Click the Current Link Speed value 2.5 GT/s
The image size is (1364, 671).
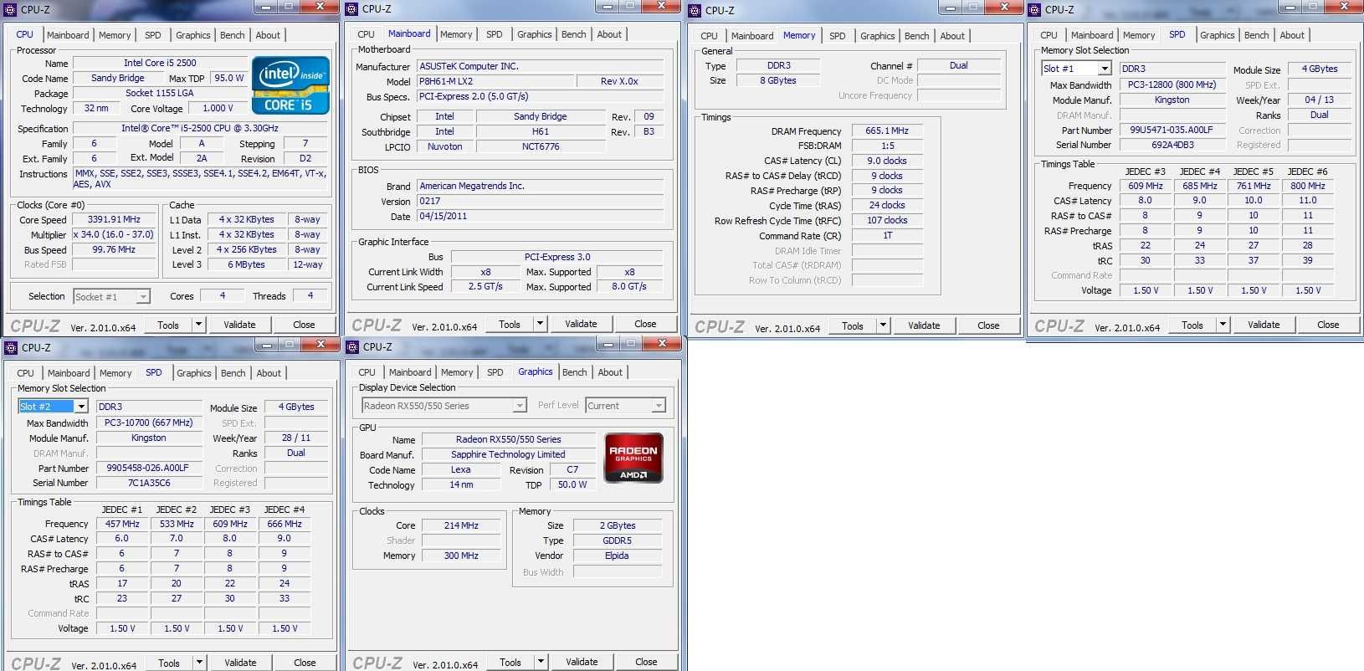(x=485, y=286)
